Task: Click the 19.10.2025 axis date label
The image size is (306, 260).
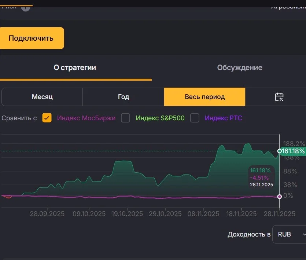Action: pyautogui.click(x=127, y=214)
